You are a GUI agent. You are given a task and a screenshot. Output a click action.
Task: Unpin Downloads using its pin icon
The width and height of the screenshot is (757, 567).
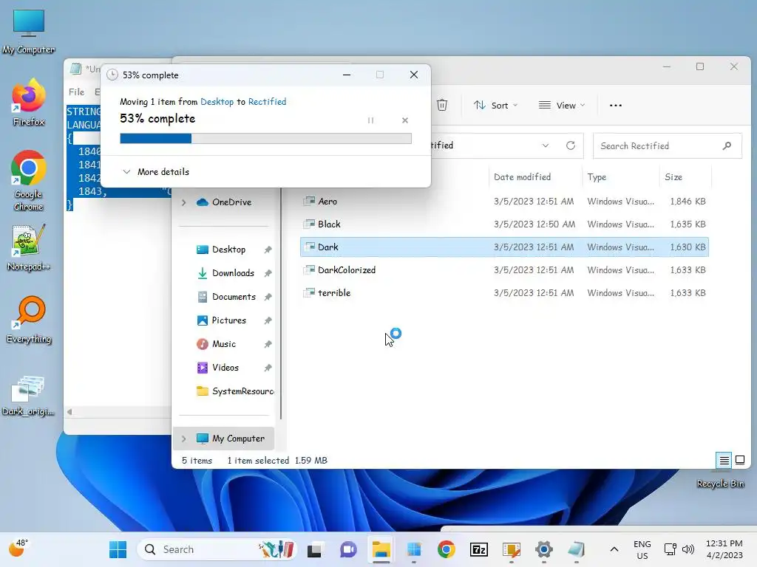coord(268,273)
